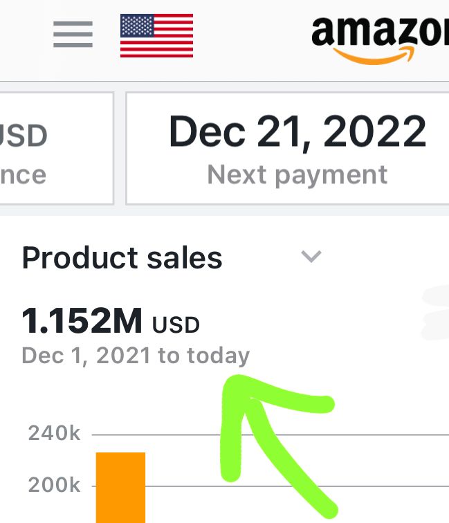Click "Dec 1, 2021 to today" date range
The height and width of the screenshot is (523, 449).
tap(136, 356)
